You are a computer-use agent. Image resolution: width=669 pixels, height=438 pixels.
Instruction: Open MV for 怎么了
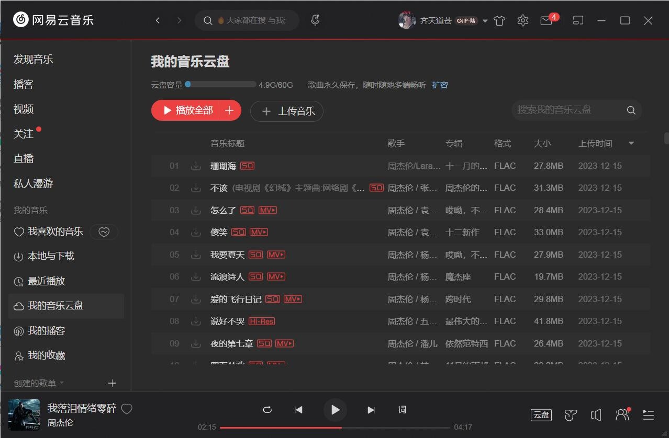(267, 210)
